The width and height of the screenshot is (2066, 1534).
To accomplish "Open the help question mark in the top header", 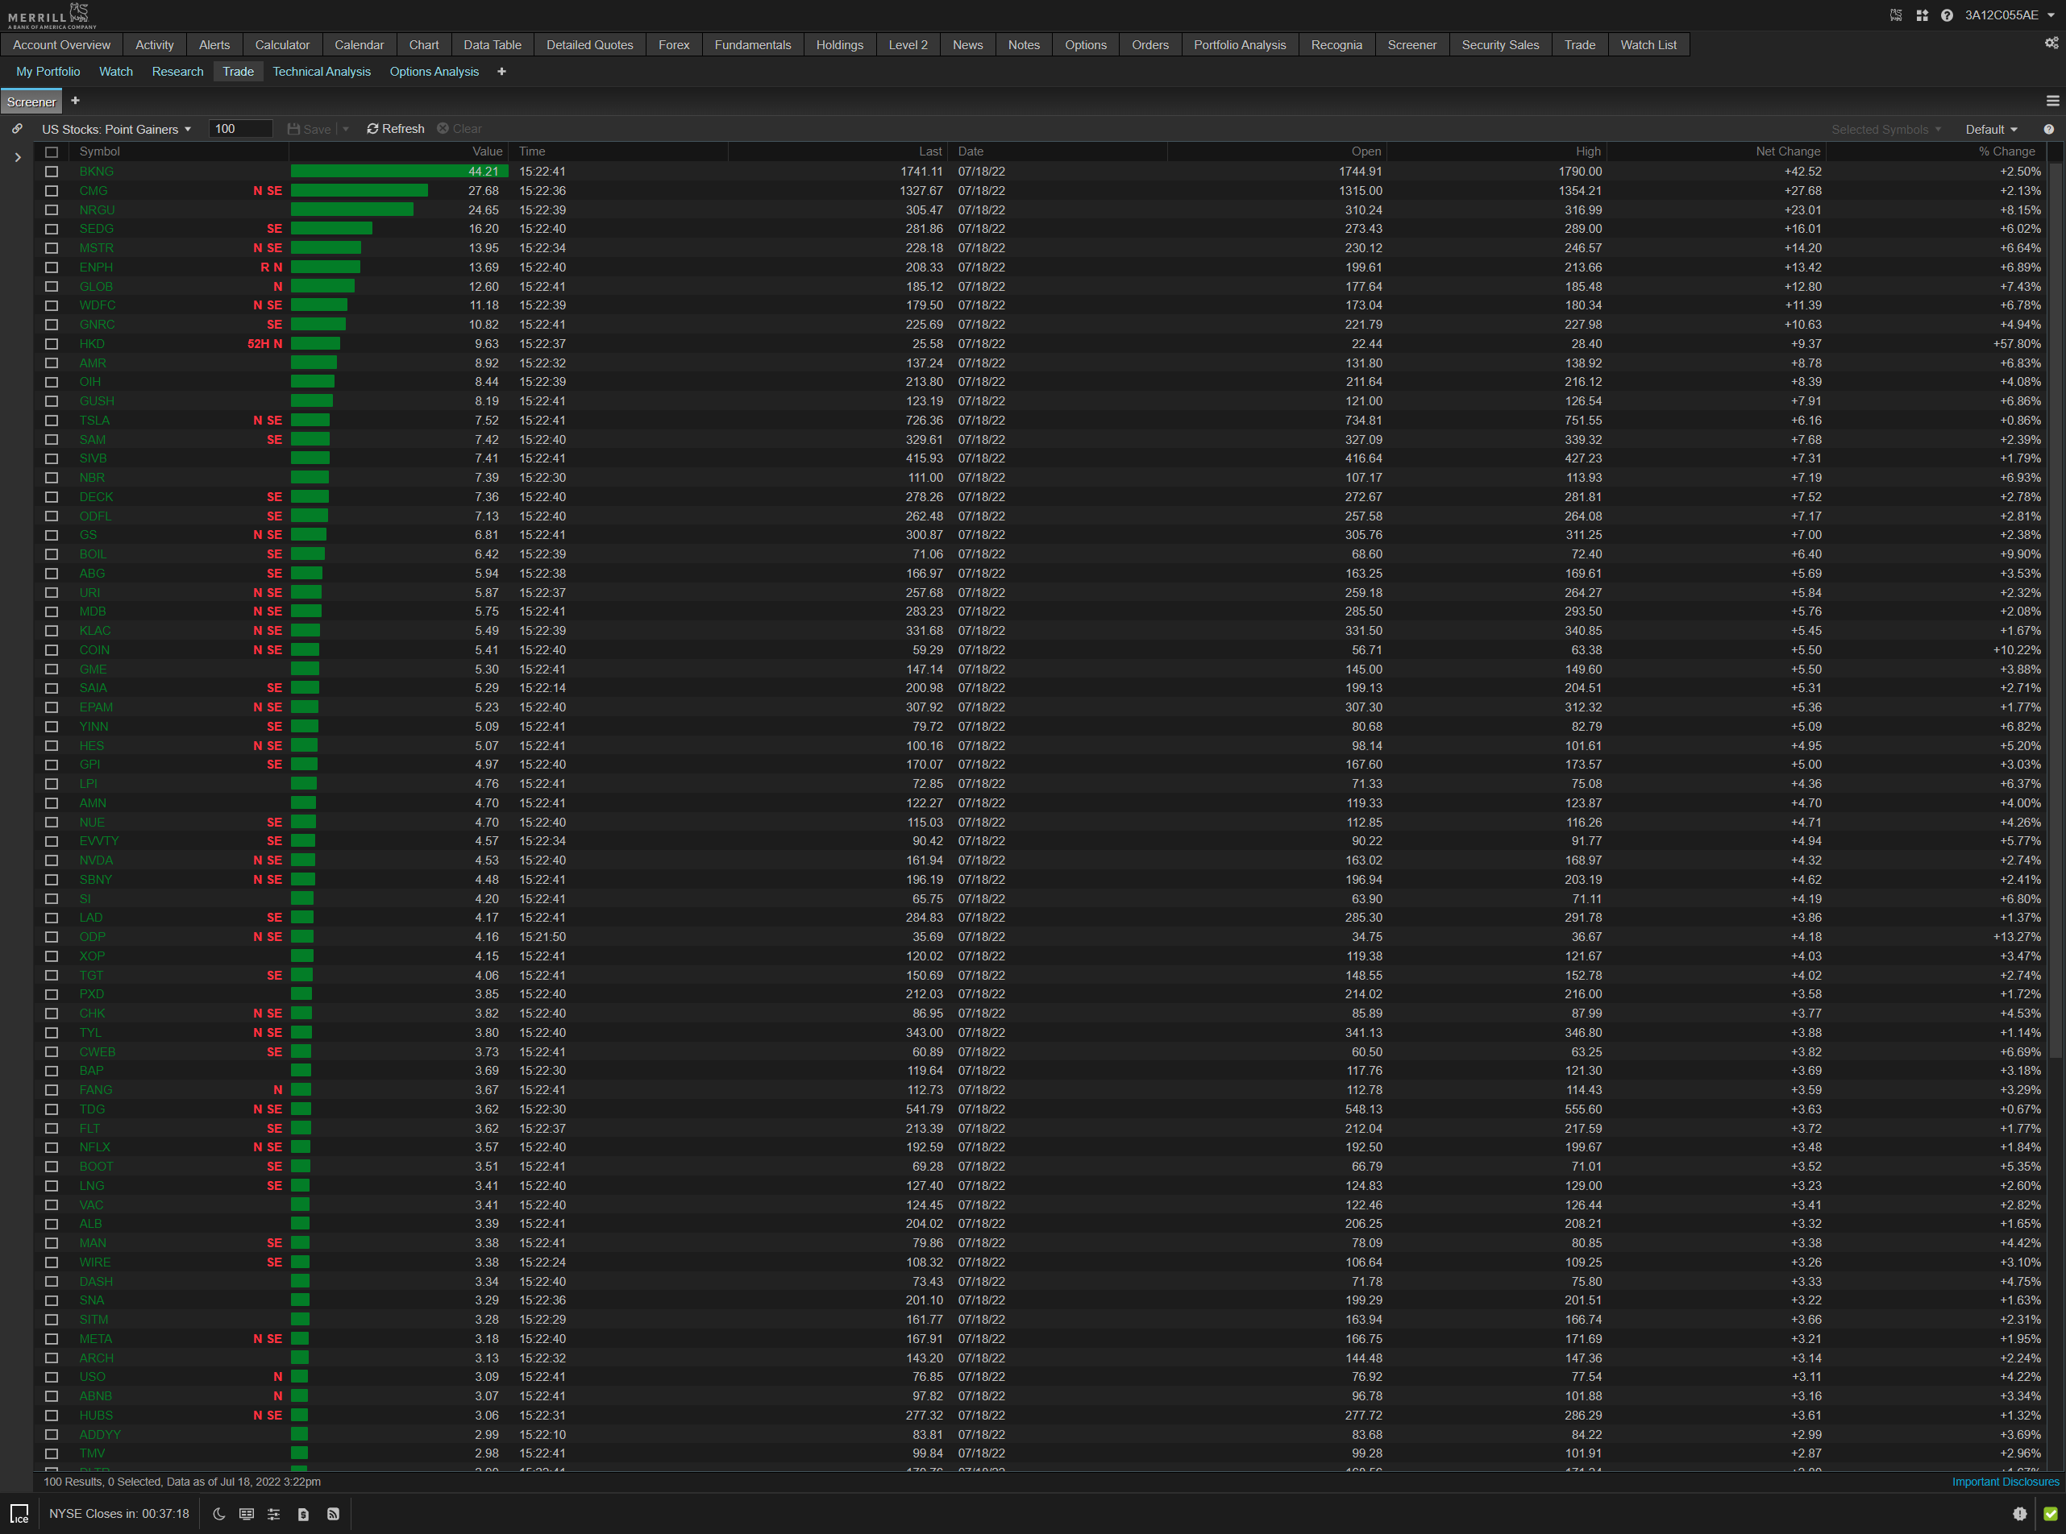I will pyautogui.click(x=1946, y=15).
